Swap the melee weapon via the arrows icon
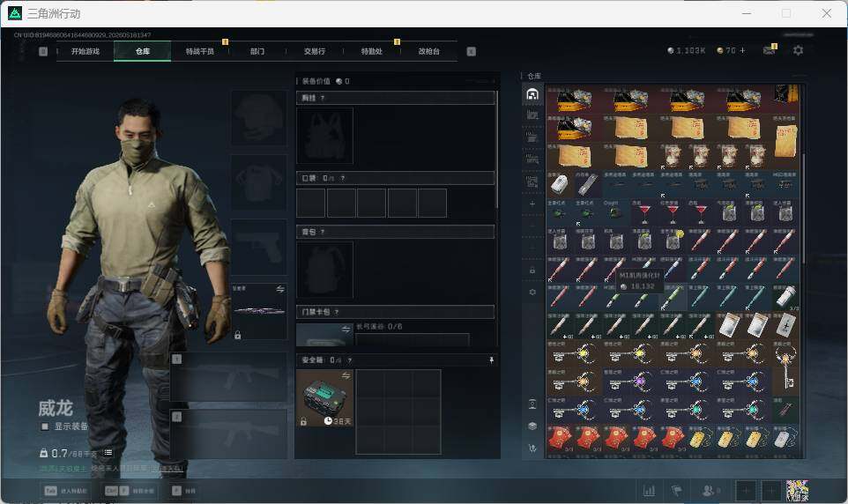 pos(280,289)
